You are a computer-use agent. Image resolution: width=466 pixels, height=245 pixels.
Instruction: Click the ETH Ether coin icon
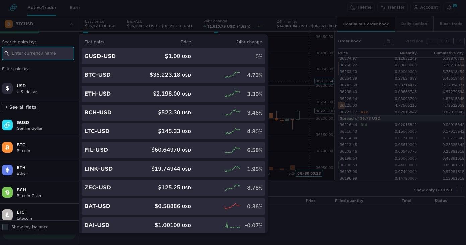click(x=7, y=170)
